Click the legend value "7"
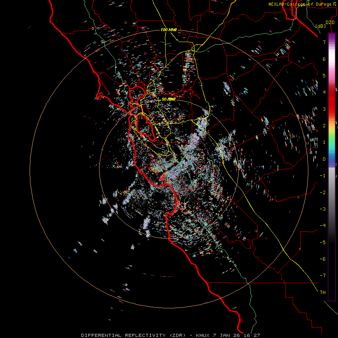Image resolution: width=338 pixels, height=338 pixels. click(324, 42)
